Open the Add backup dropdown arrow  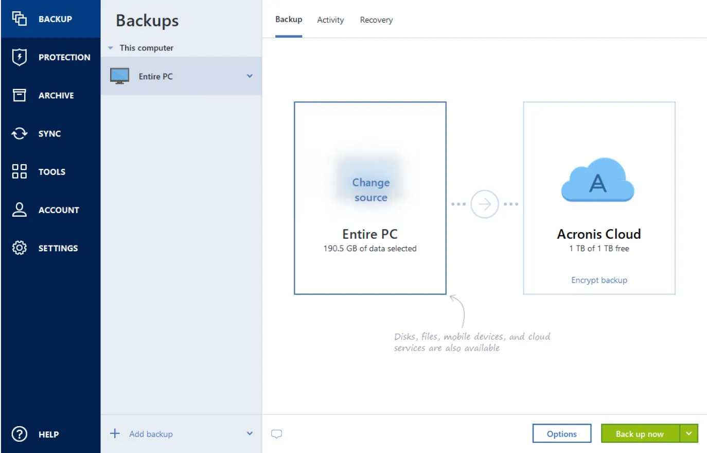(x=250, y=433)
